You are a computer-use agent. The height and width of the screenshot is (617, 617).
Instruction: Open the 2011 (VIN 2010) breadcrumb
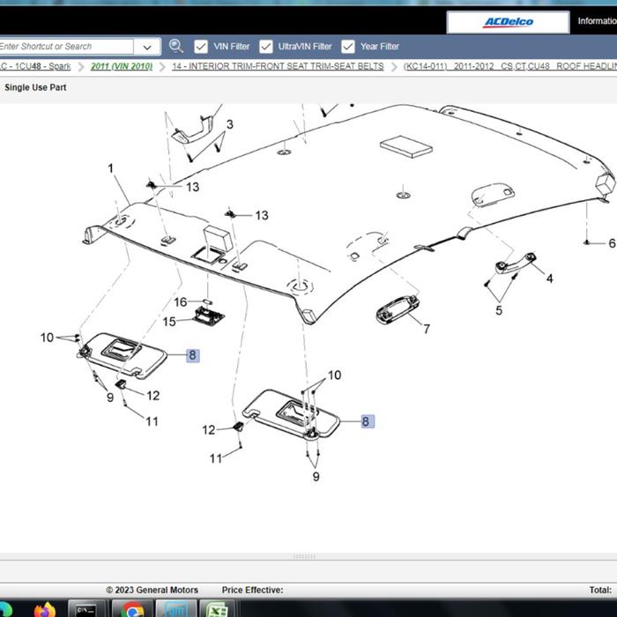pos(122,66)
